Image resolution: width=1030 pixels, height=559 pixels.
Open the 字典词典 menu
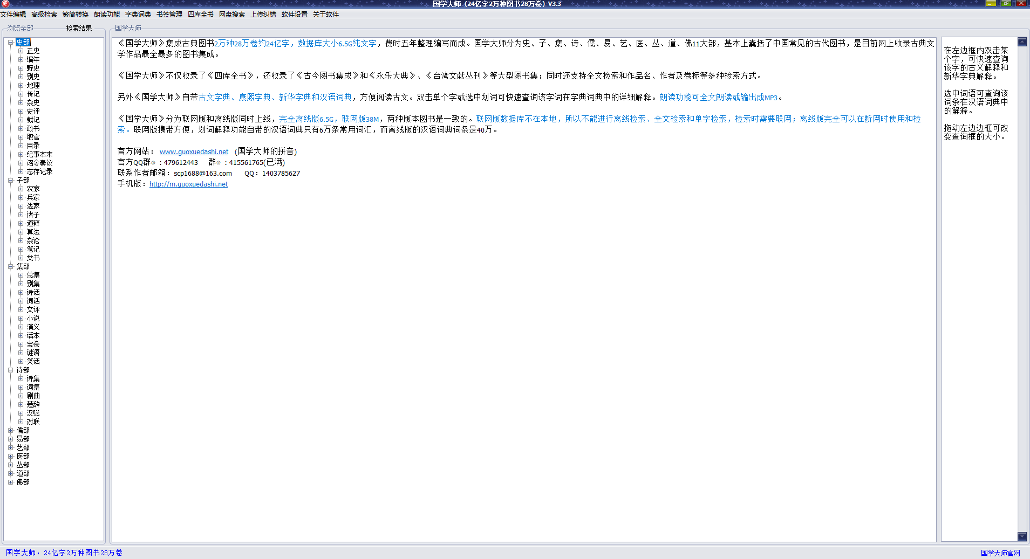(138, 15)
